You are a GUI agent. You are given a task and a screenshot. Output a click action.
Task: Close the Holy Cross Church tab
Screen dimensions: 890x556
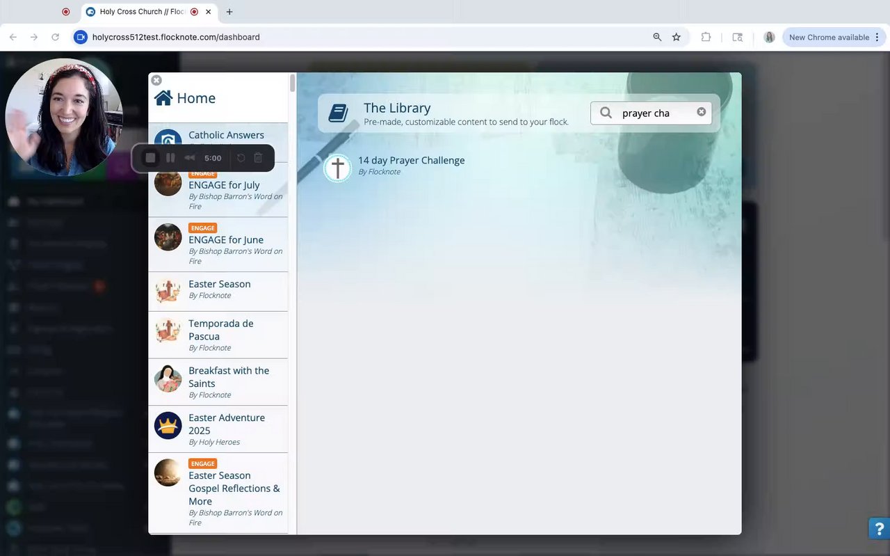pyautogui.click(x=208, y=12)
